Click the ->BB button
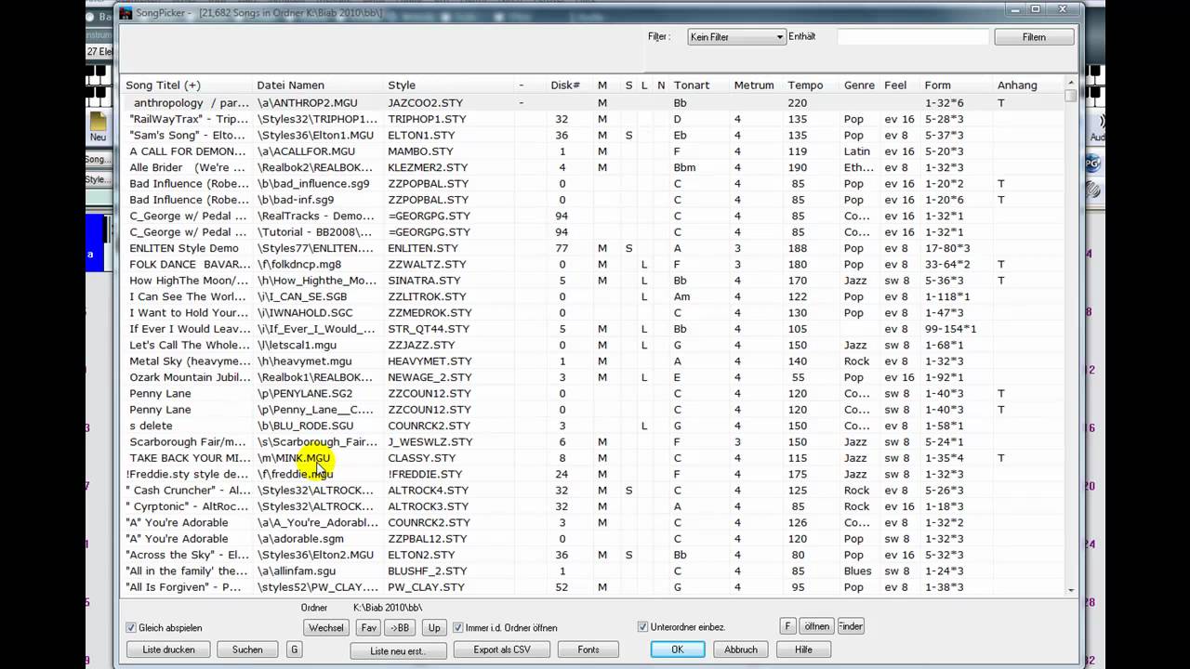Image resolution: width=1190 pixels, height=669 pixels. (400, 628)
